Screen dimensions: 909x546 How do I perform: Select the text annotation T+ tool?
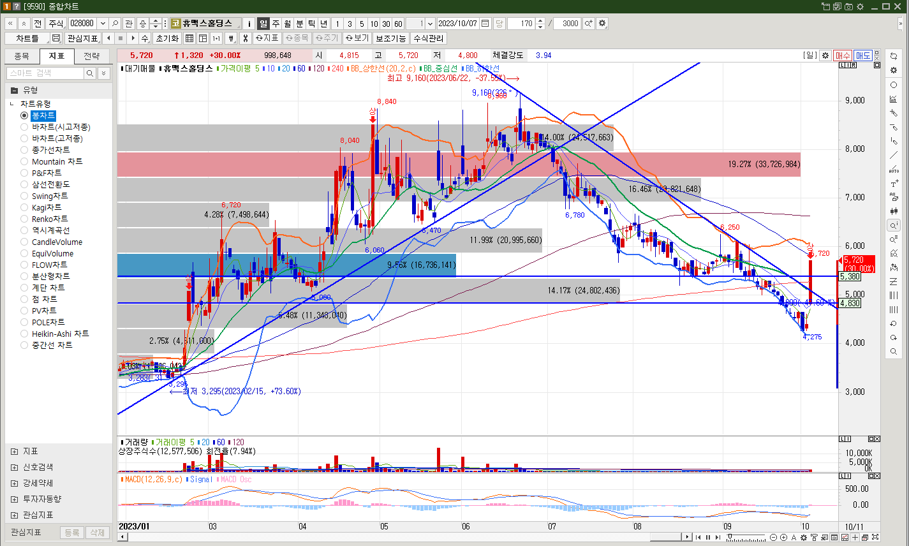[x=894, y=184]
